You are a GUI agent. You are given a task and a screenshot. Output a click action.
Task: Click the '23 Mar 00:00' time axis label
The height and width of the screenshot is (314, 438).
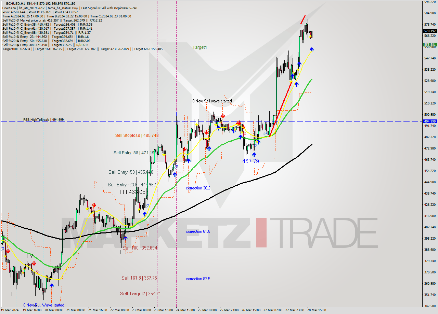(141, 310)
